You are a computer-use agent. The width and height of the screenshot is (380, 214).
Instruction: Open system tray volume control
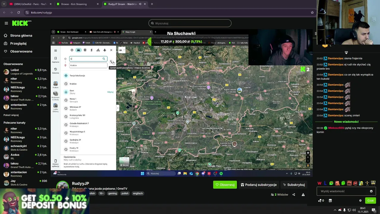coord(354,210)
